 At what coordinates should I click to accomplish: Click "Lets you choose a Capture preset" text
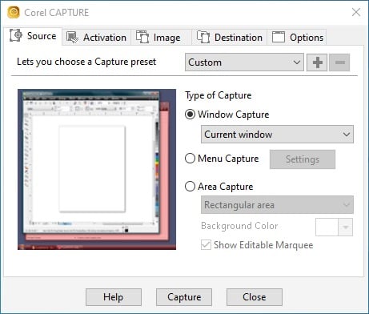click(x=86, y=62)
